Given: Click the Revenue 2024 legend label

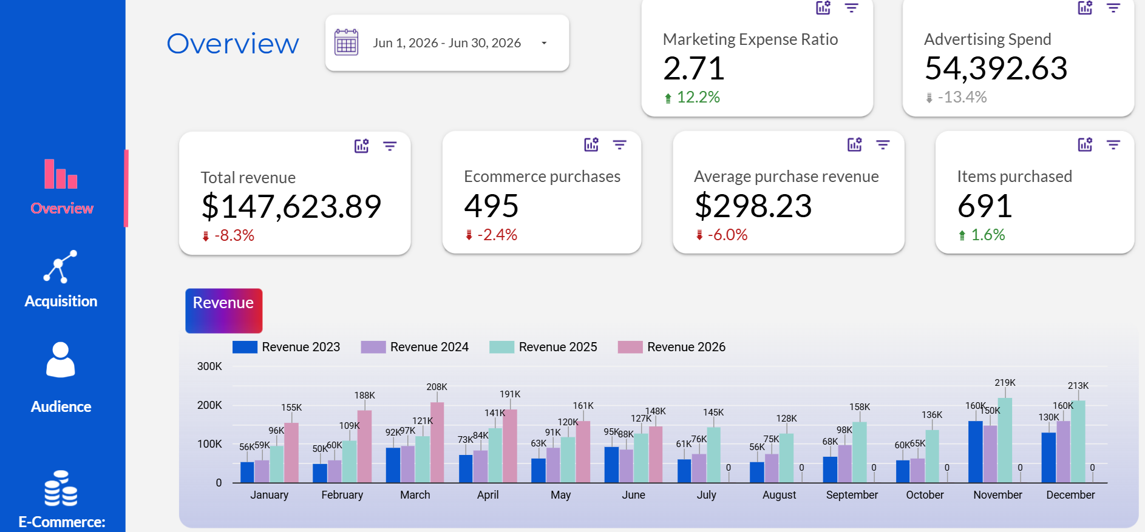Looking at the screenshot, I should 429,347.
